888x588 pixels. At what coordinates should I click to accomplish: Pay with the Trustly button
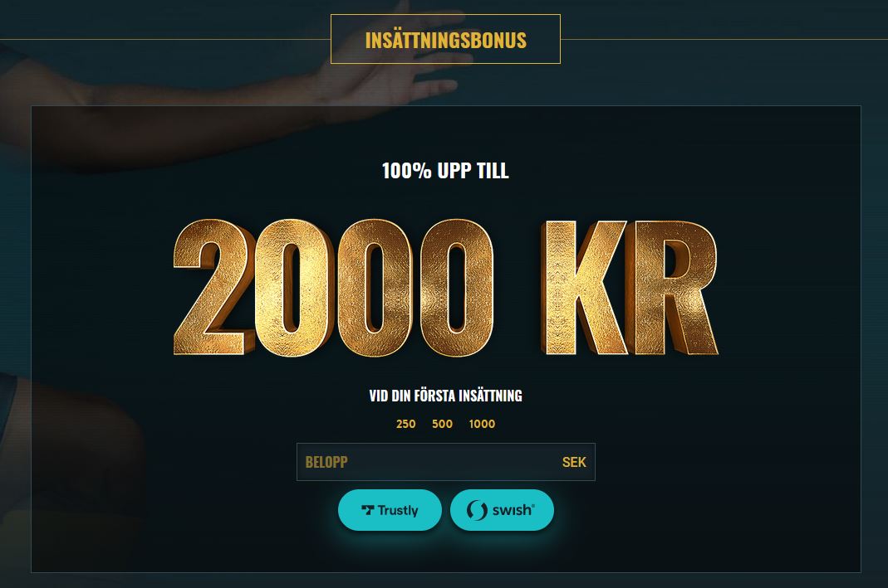(390, 510)
